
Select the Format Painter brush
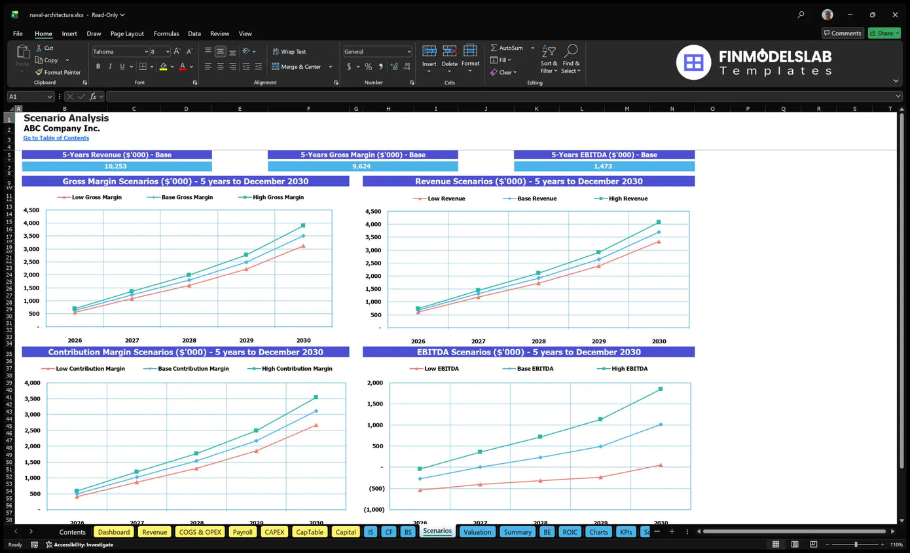click(39, 72)
